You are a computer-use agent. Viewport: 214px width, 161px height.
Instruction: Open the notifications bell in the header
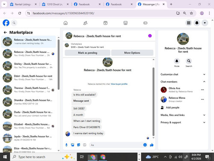coord(197,23)
